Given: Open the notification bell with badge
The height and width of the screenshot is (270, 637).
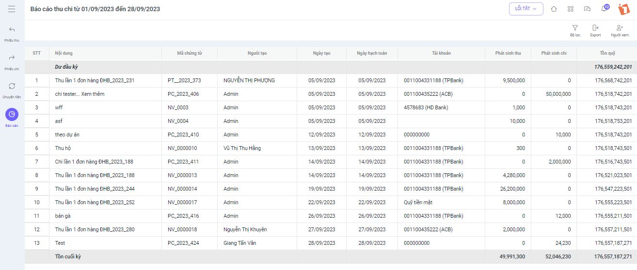Looking at the screenshot, I should 605,8.
